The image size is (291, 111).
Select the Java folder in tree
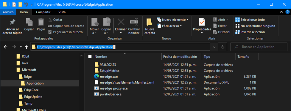pyautogui.click(x=25, y=63)
